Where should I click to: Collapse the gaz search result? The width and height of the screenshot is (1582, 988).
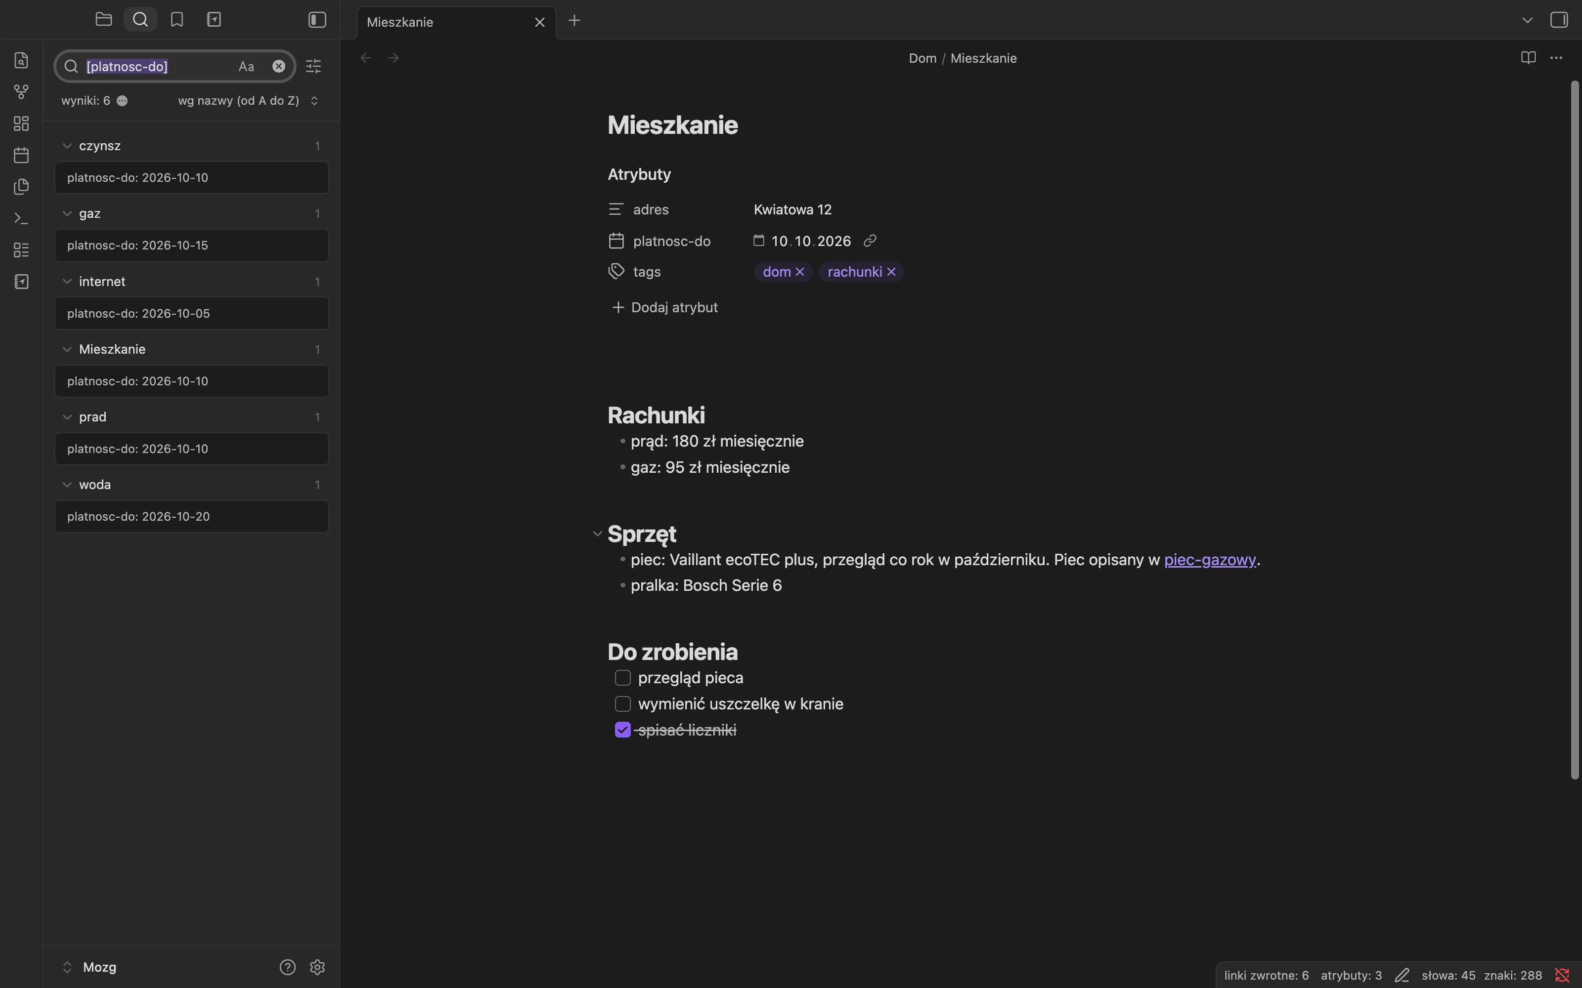coord(67,214)
